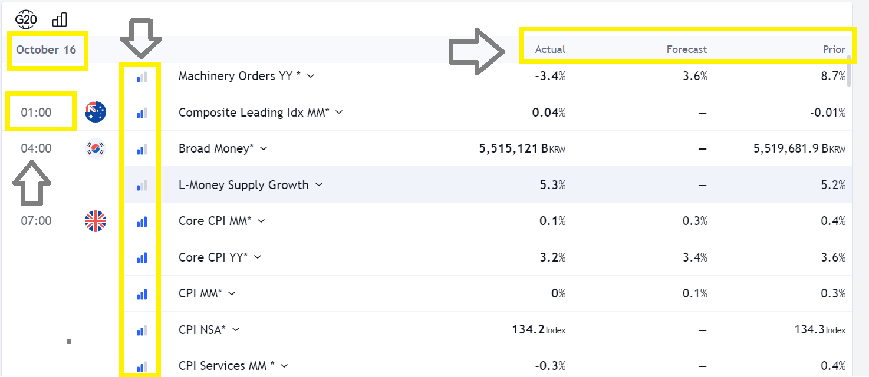
Task: Open the Core CPI YY event
Action: [213, 257]
